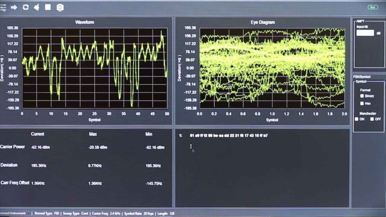This screenshot has width=386, height=217.
Task: Click the Carrier Power max value -20.58 dBm
Action: click(98, 147)
